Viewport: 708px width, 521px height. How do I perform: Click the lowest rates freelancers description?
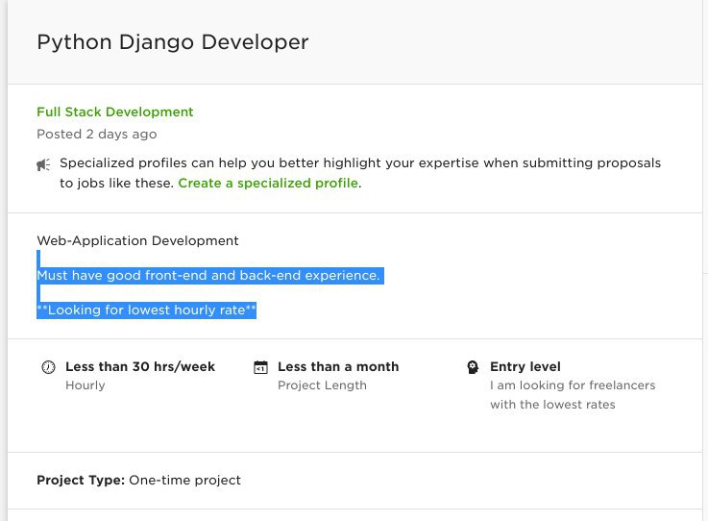(x=573, y=395)
